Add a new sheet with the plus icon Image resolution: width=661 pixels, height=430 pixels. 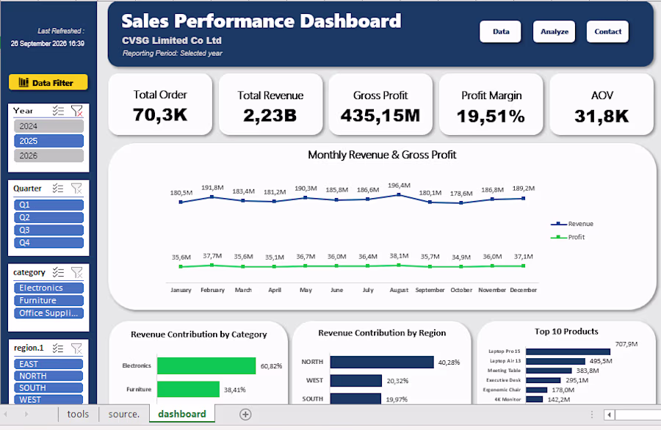point(245,415)
